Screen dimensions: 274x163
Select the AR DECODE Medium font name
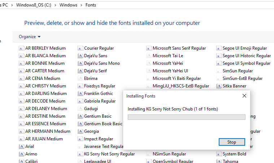pyautogui.click(x=45, y=101)
